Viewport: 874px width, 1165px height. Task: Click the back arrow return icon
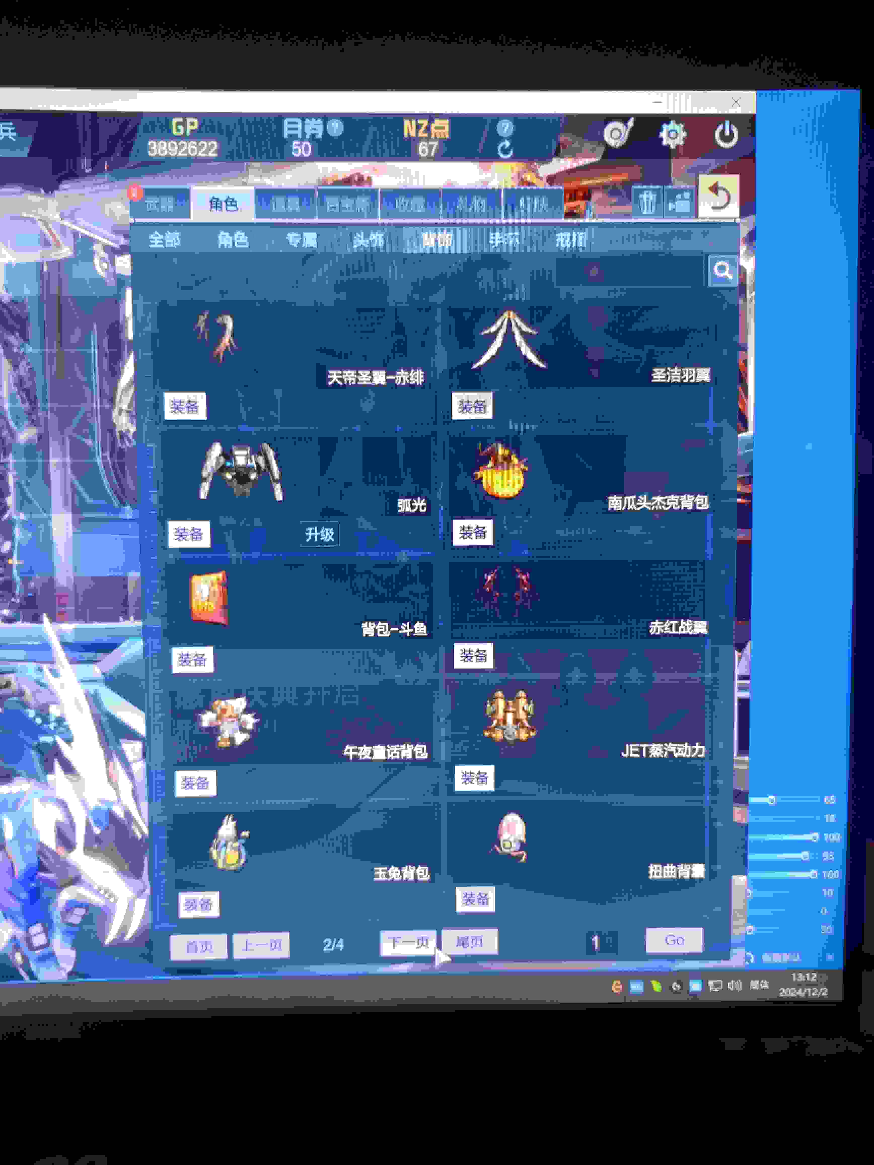click(x=719, y=196)
